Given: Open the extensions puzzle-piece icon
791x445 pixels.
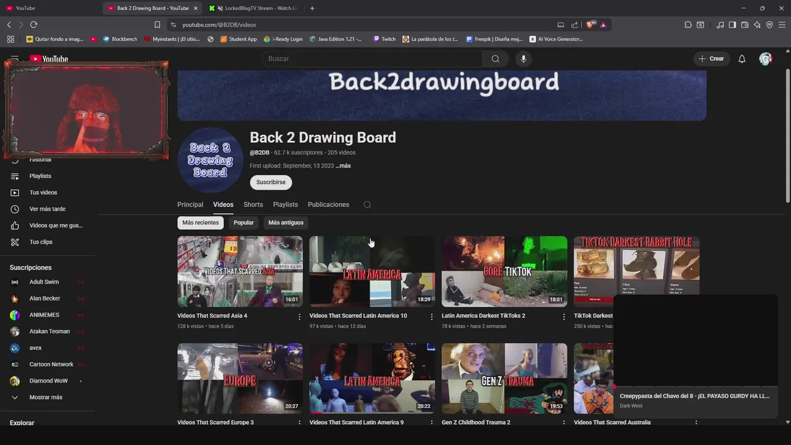Looking at the screenshot, I should tap(688, 25).
